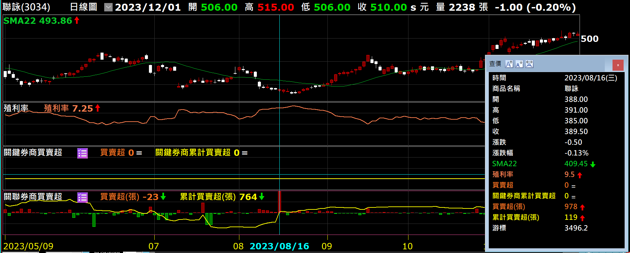Increase font size in 查價 panel
The width and height of the screenshot is (630, 253).
click(x=509, y=64)
